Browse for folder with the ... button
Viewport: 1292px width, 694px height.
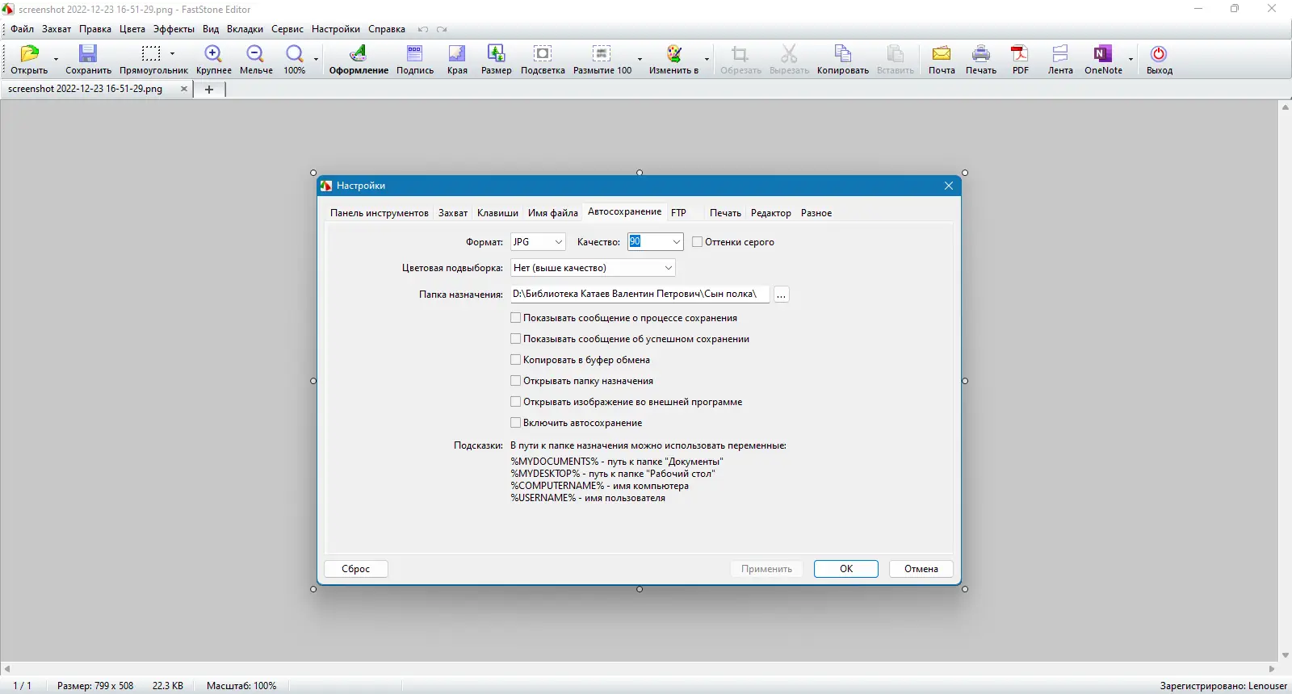(781, 295)
